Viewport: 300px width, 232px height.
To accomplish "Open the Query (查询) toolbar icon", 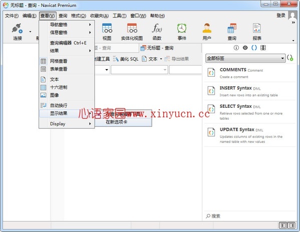I will pos(232,29).
